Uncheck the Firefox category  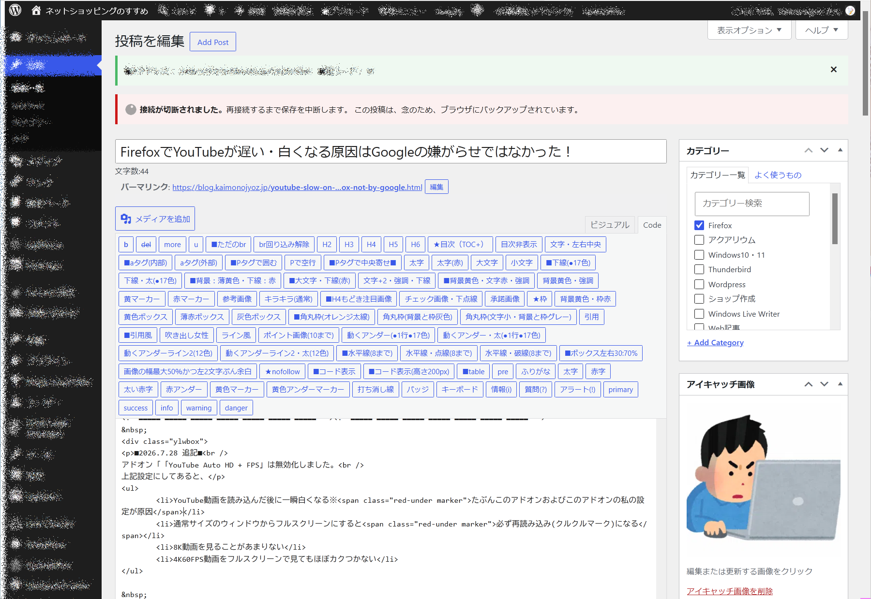699,225
